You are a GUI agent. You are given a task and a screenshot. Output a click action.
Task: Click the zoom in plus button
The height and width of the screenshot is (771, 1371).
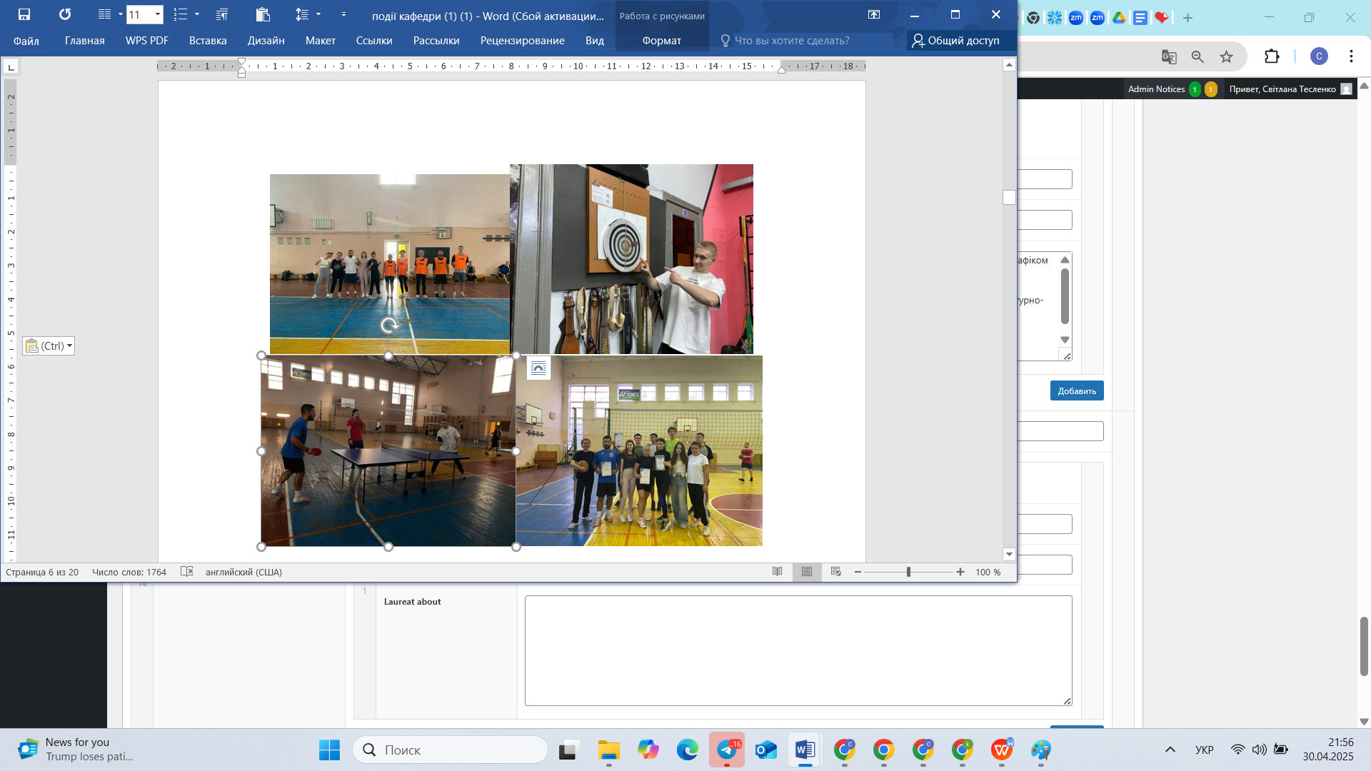960,572
